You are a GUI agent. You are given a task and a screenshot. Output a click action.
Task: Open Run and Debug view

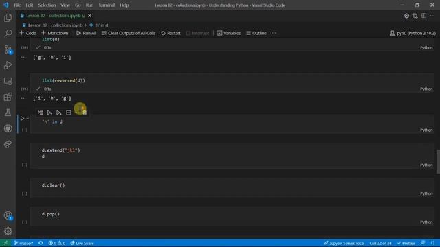pyautogui.click(x=8, y=65)
